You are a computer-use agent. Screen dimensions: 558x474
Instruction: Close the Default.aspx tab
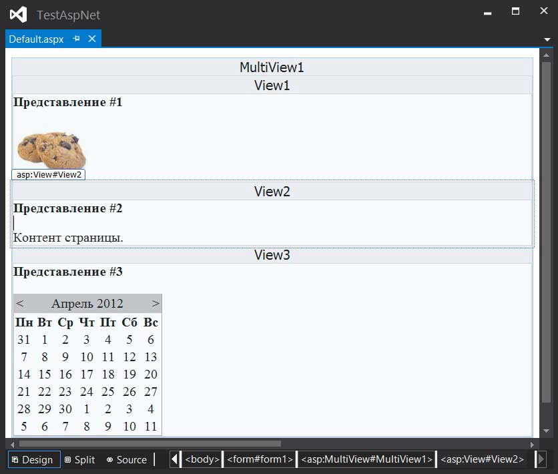pos(92,39)
